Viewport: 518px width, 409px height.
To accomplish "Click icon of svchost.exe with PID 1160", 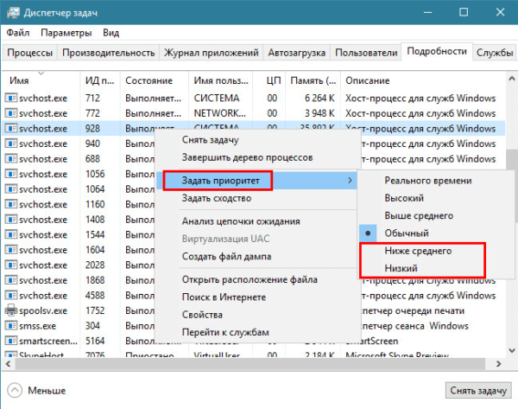I will (11, 204).
